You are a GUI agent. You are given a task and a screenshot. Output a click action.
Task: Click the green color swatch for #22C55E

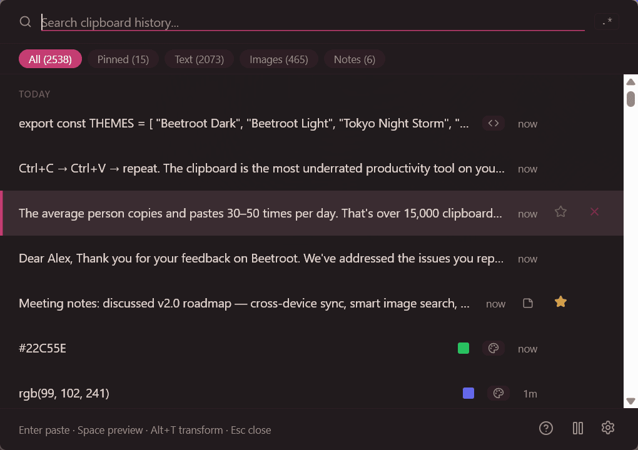[463, 348]
